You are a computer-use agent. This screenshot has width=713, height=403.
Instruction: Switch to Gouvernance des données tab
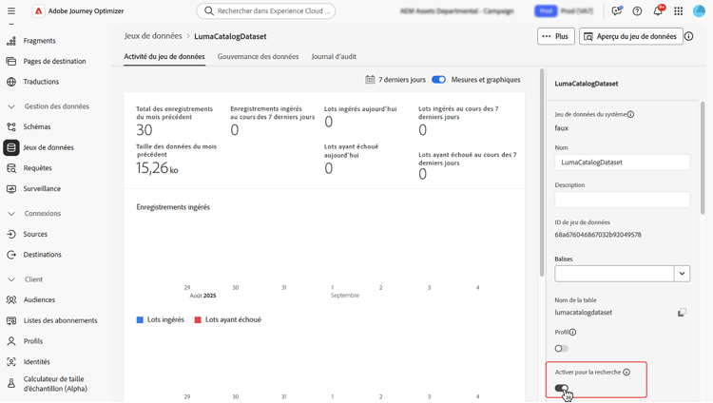(x=258, y=56)
